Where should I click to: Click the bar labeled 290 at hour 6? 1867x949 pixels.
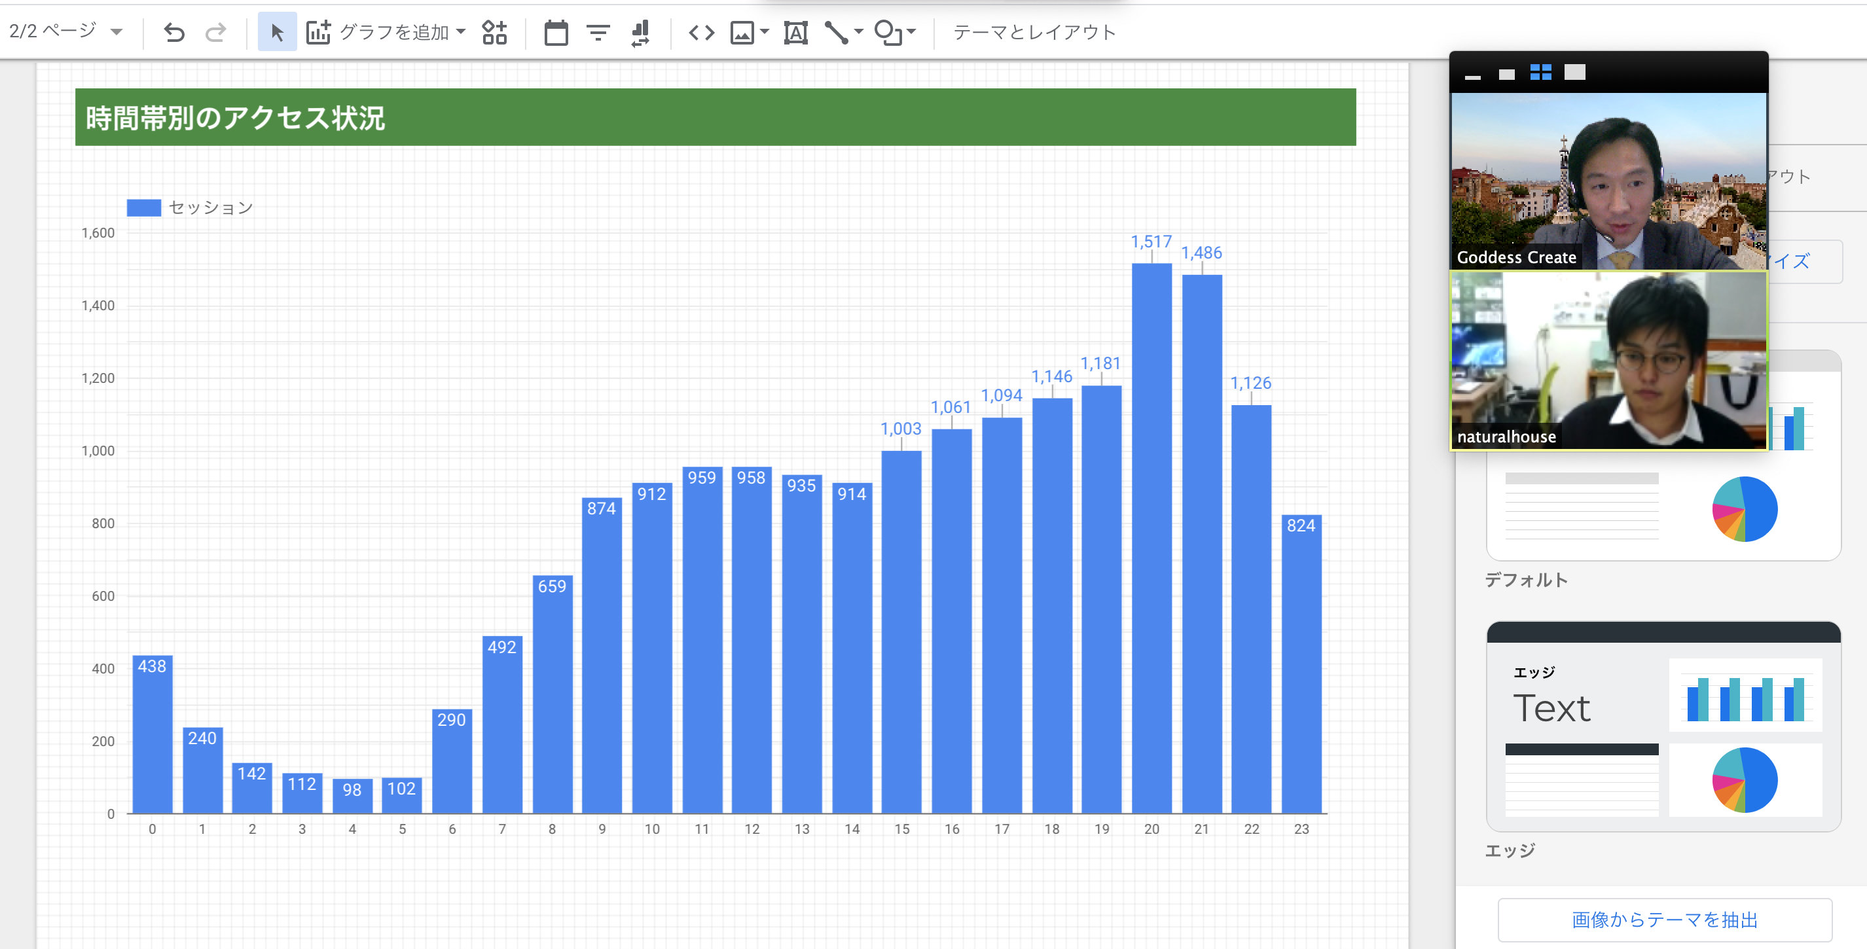click(452, 761)
